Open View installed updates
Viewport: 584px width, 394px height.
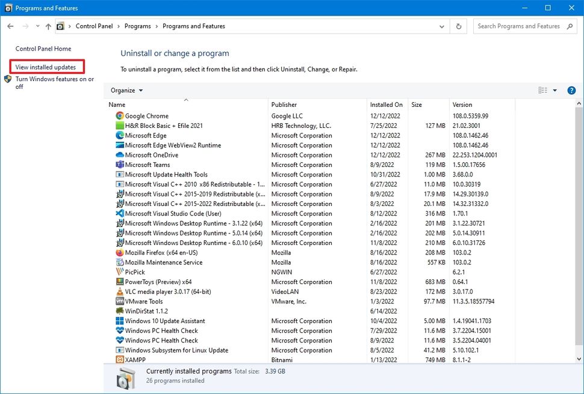tap(46, 67)
